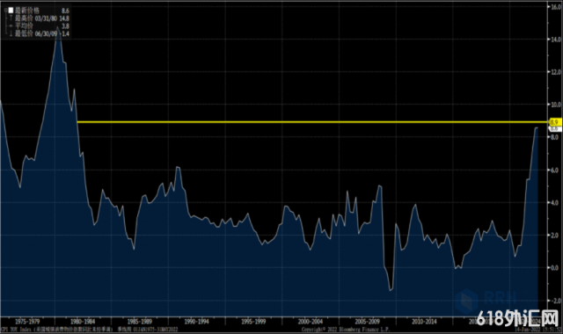This screenshot has width=563, height=334.
Task: Click the 16.0 label on price axis
Action: 555,7
